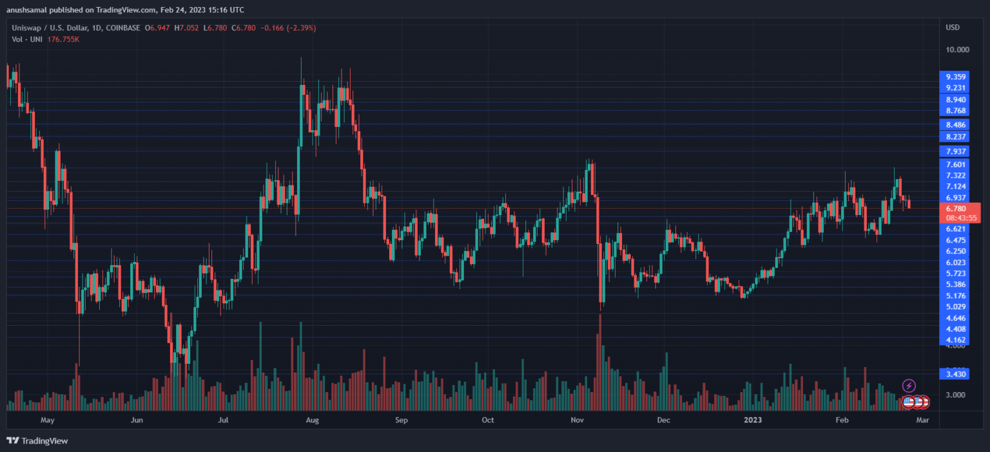Click the May label on the time axis

pos(47,420)
